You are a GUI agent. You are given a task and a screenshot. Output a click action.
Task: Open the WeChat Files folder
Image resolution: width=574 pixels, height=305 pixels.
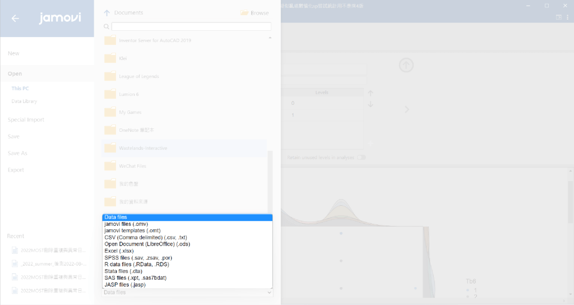[x=132, y=166]
